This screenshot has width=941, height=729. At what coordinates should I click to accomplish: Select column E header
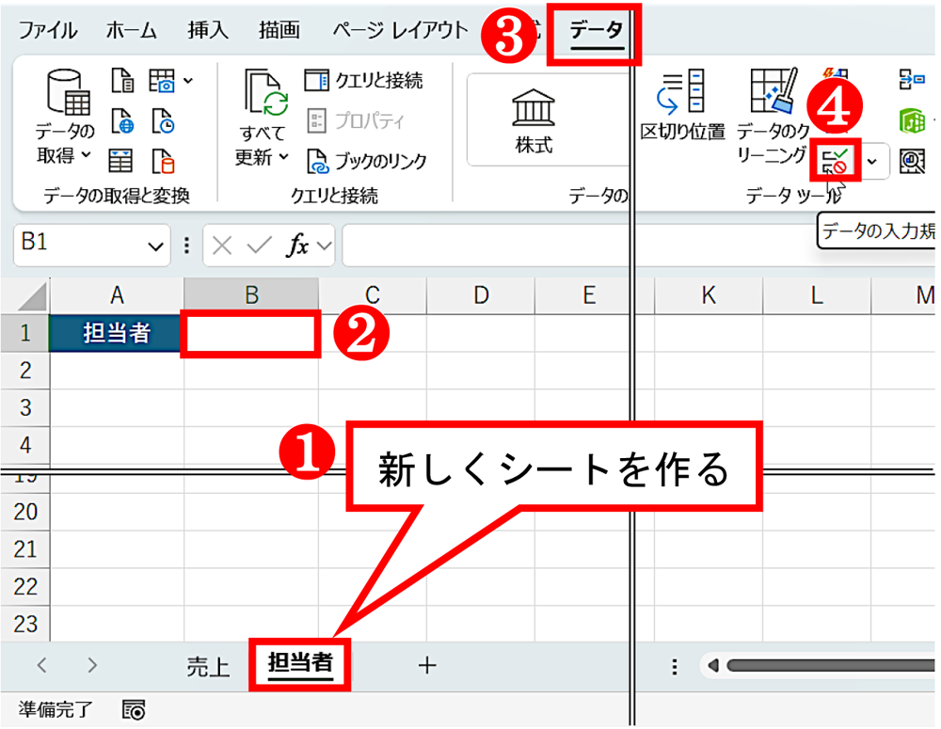coord(582,295)
